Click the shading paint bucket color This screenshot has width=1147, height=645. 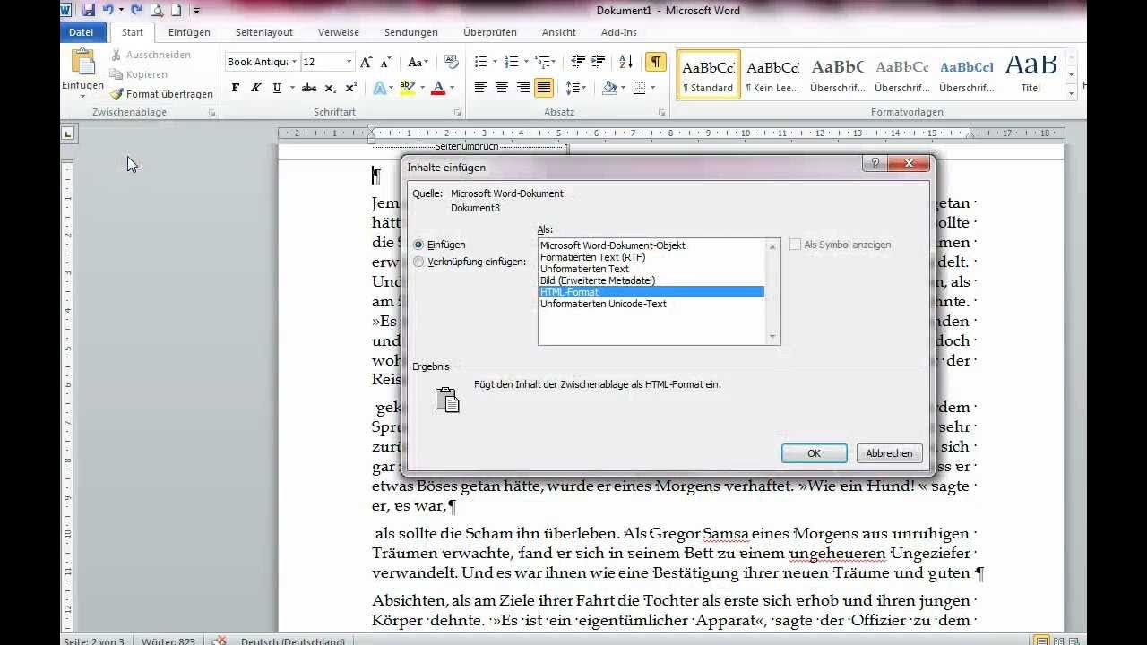click(609, 88)
